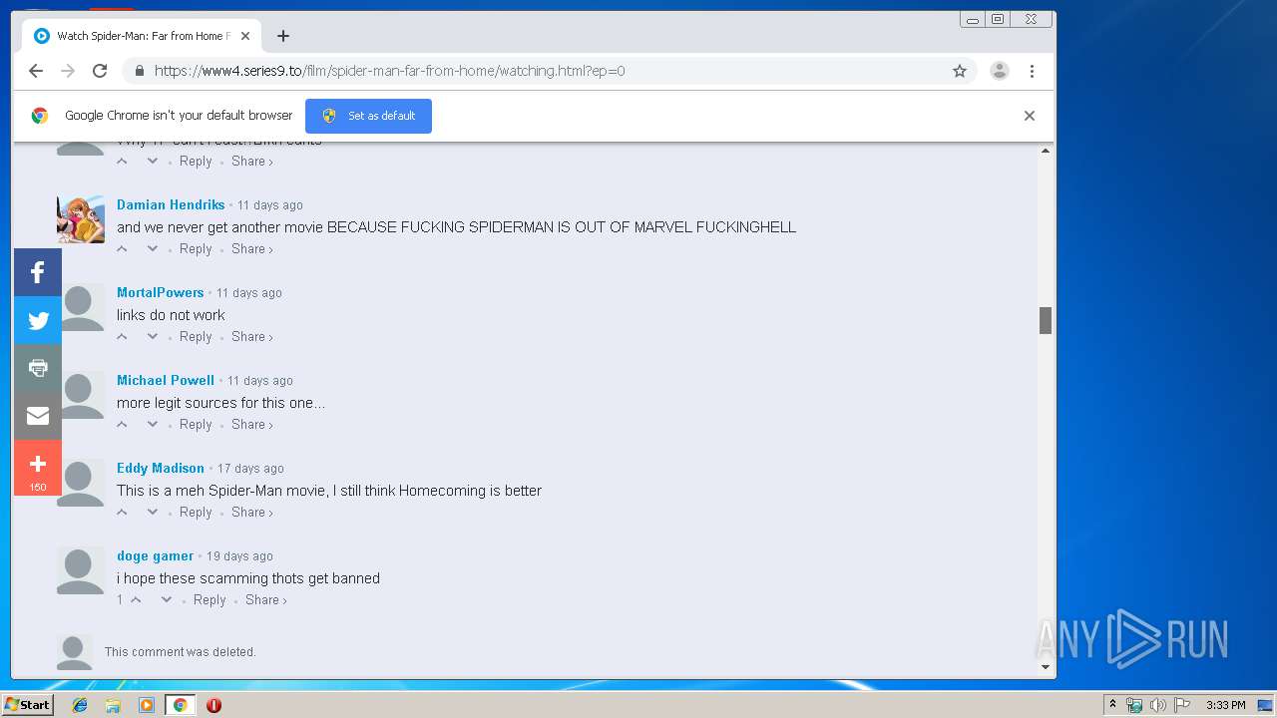1277x718 pixels.
Task: Expand Share options on Damian Hendriks' comment
Action: point(252,248)
